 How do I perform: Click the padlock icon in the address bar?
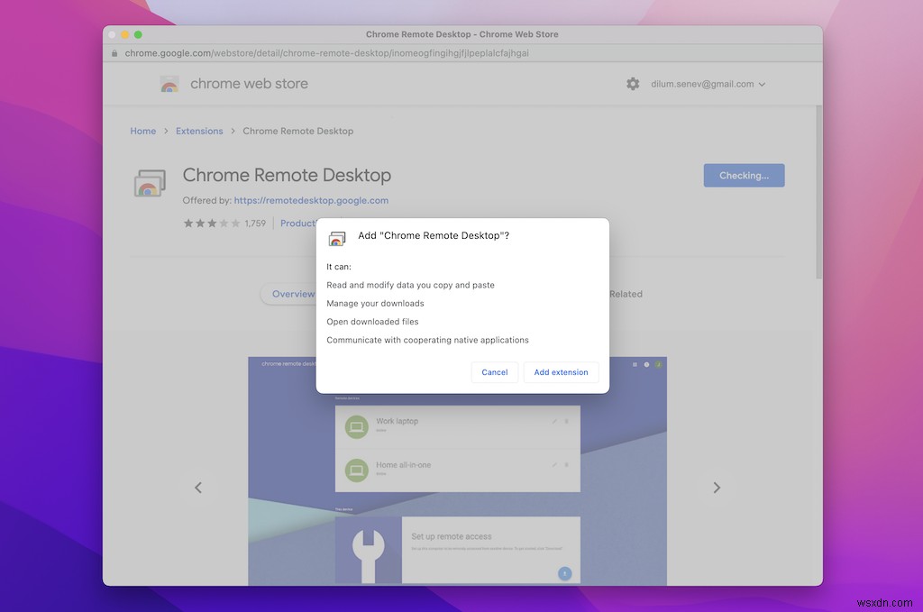pos(114,52)
